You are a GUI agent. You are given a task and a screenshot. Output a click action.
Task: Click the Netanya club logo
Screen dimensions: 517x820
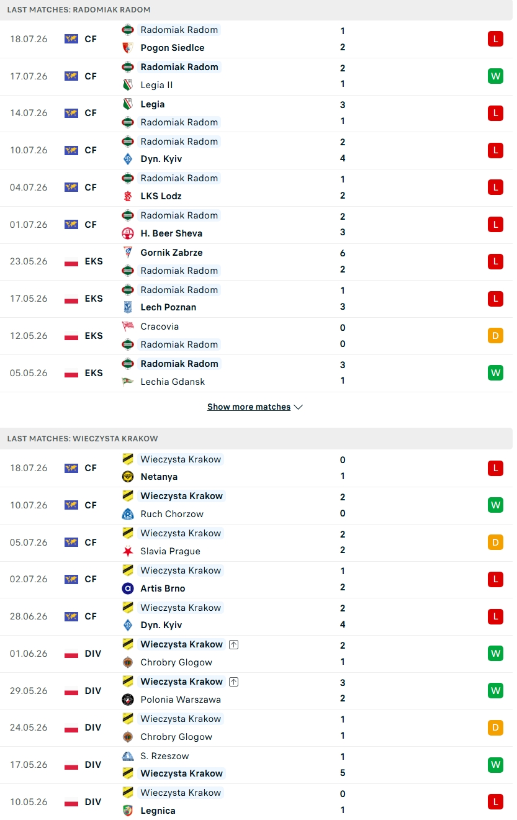[128, 477]
